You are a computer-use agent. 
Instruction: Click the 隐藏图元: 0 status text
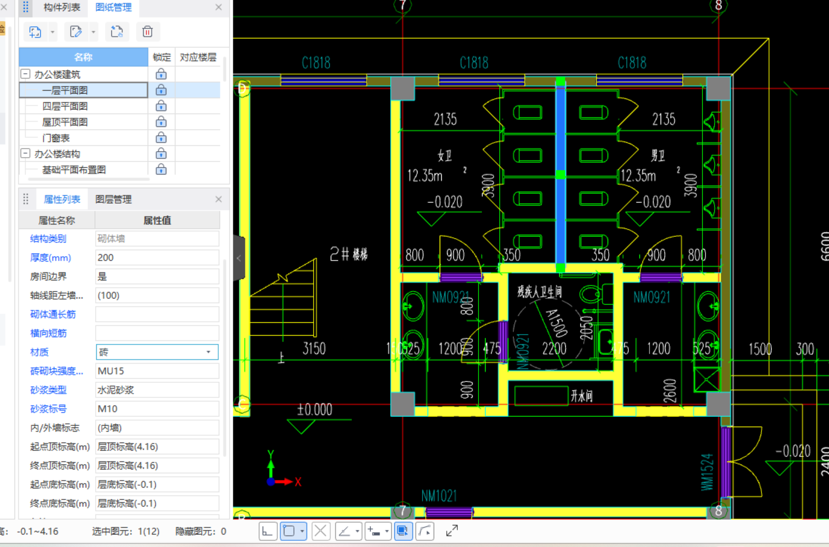pyautogui.click(x=201, y=531)
